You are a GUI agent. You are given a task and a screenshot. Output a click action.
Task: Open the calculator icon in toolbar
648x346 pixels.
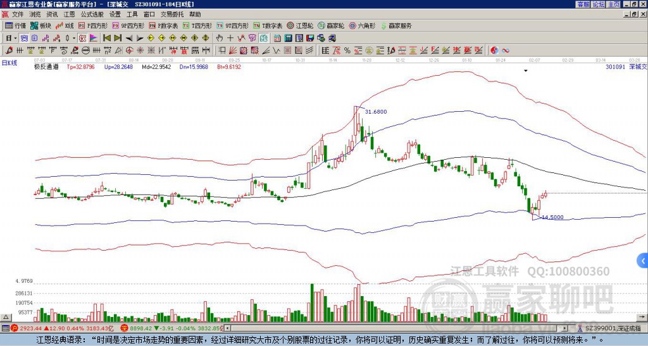(288, 39)
